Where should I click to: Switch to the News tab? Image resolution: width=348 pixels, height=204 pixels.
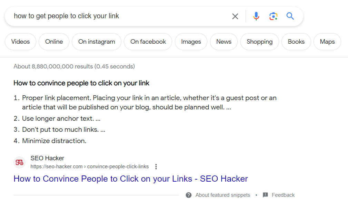click(x=224, y=42)
